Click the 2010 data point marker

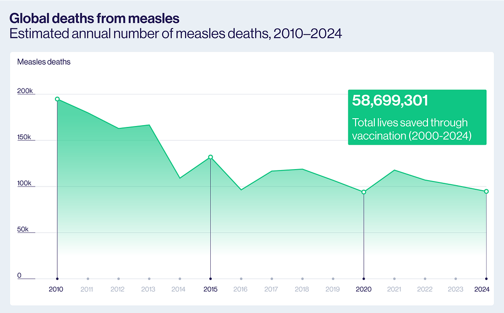click(57, 99)
